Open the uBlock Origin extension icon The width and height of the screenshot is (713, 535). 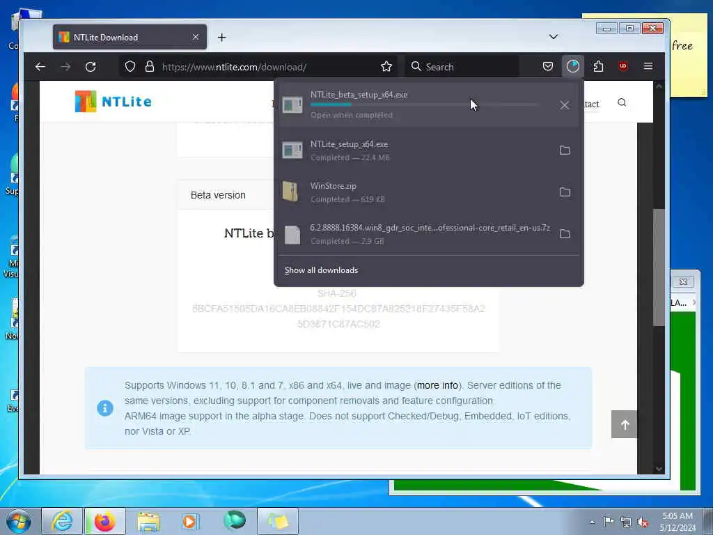[x=623, y=66]
